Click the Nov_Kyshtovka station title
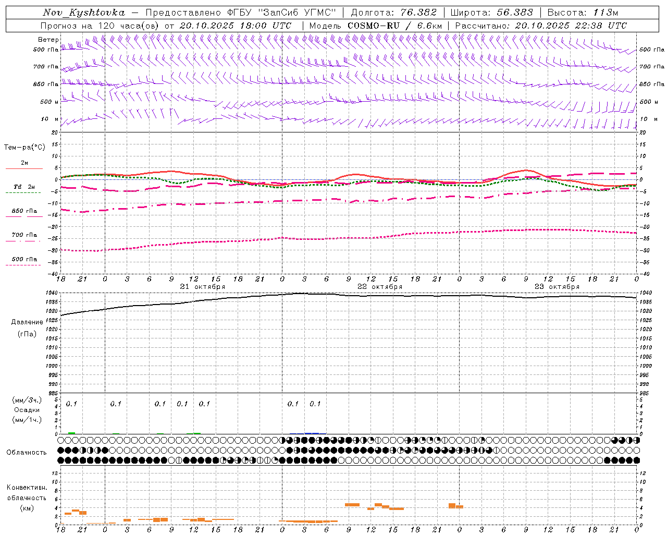The height and width of the screenshot is (534, 667). click(x=84, y=13)
